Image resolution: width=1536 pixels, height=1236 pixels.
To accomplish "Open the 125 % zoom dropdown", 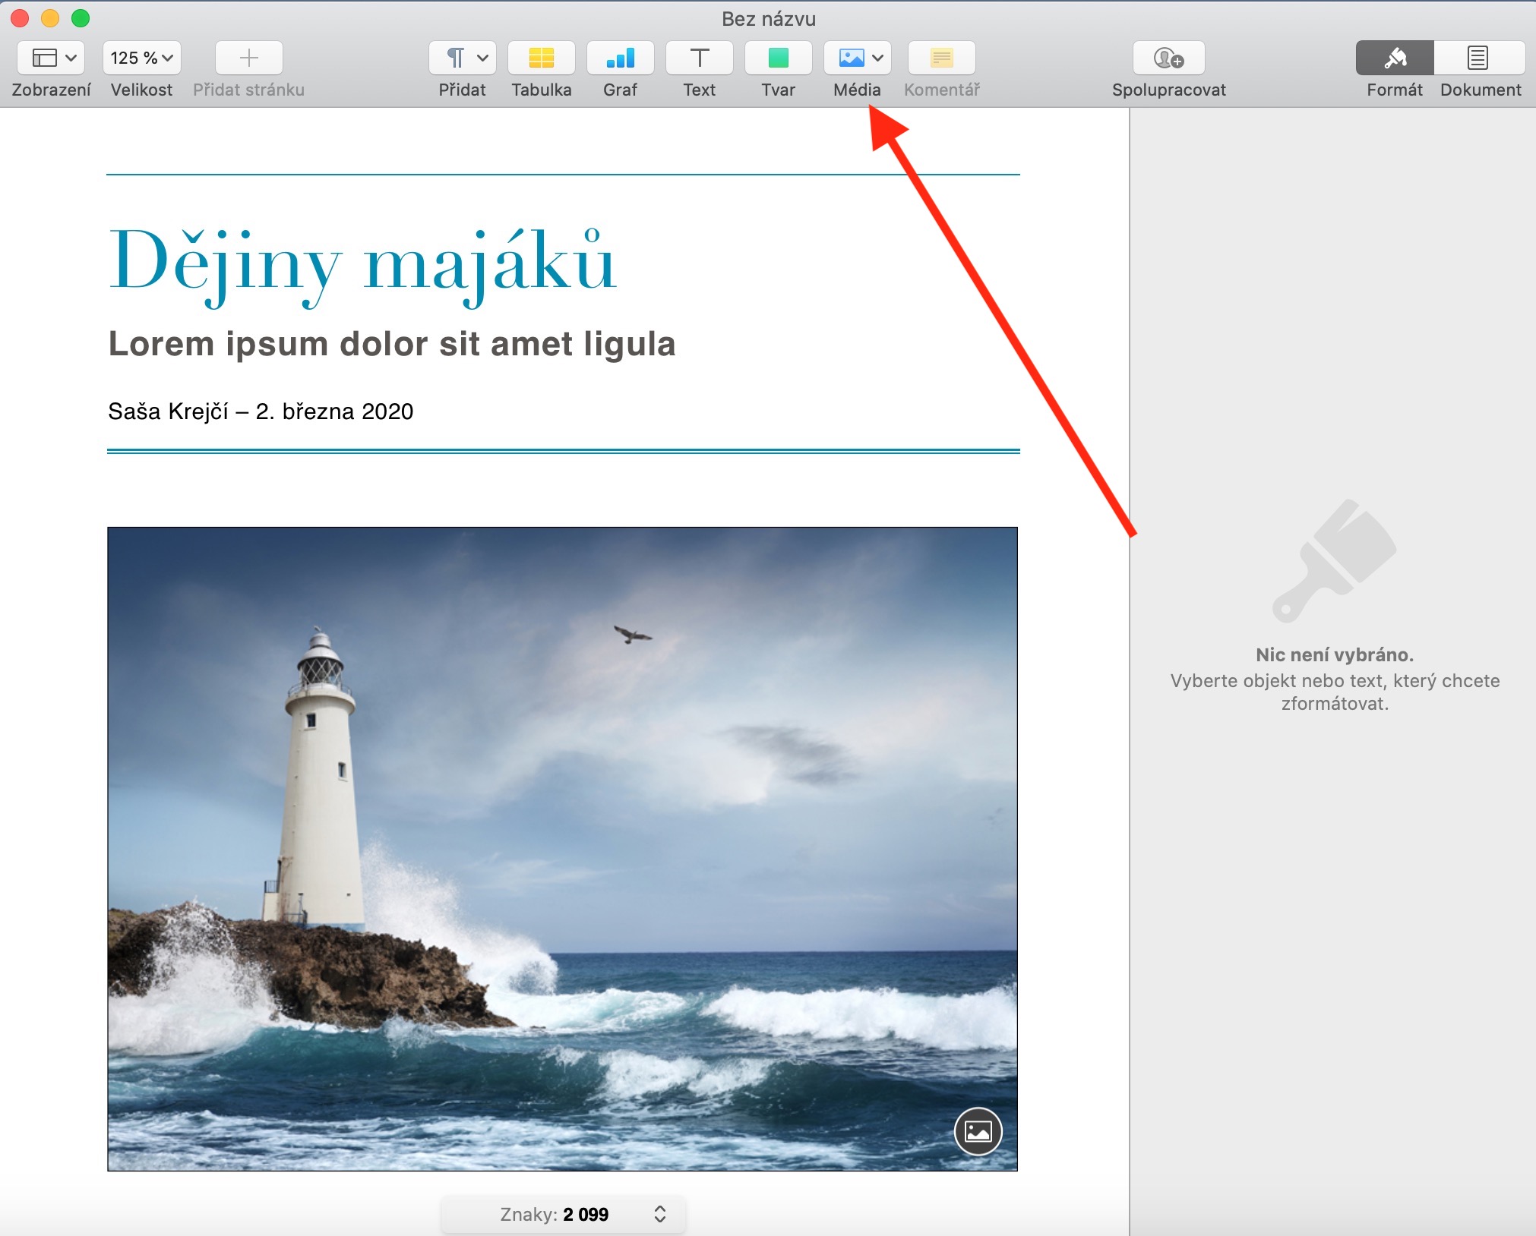I will (x=141, y=58).
